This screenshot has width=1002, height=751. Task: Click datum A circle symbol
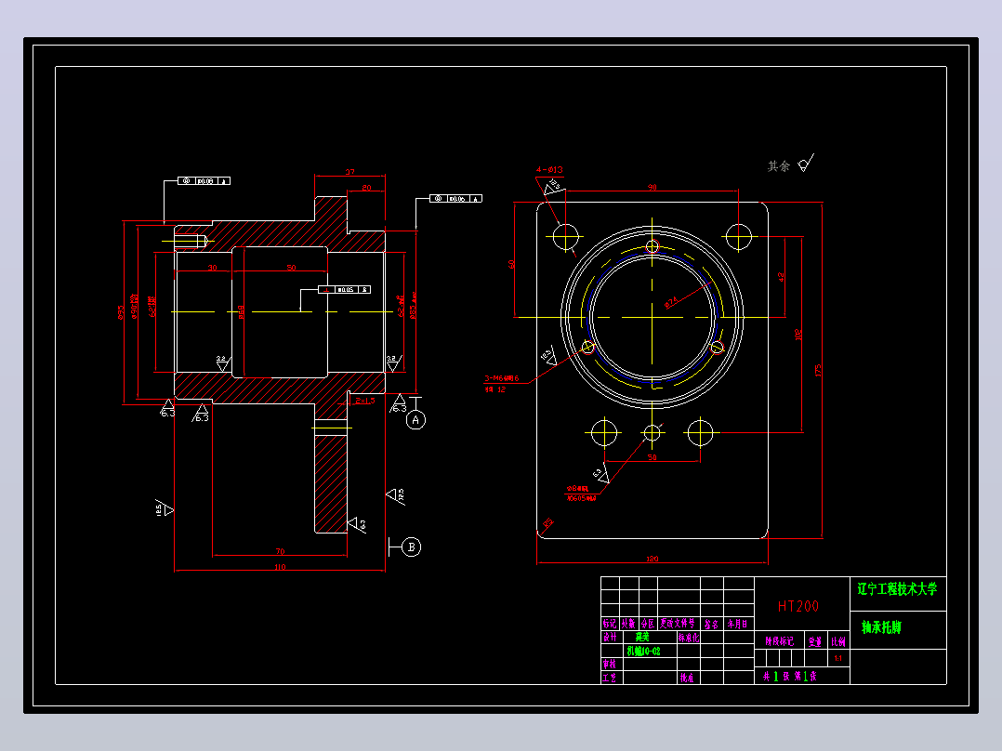tap(416, 420)
